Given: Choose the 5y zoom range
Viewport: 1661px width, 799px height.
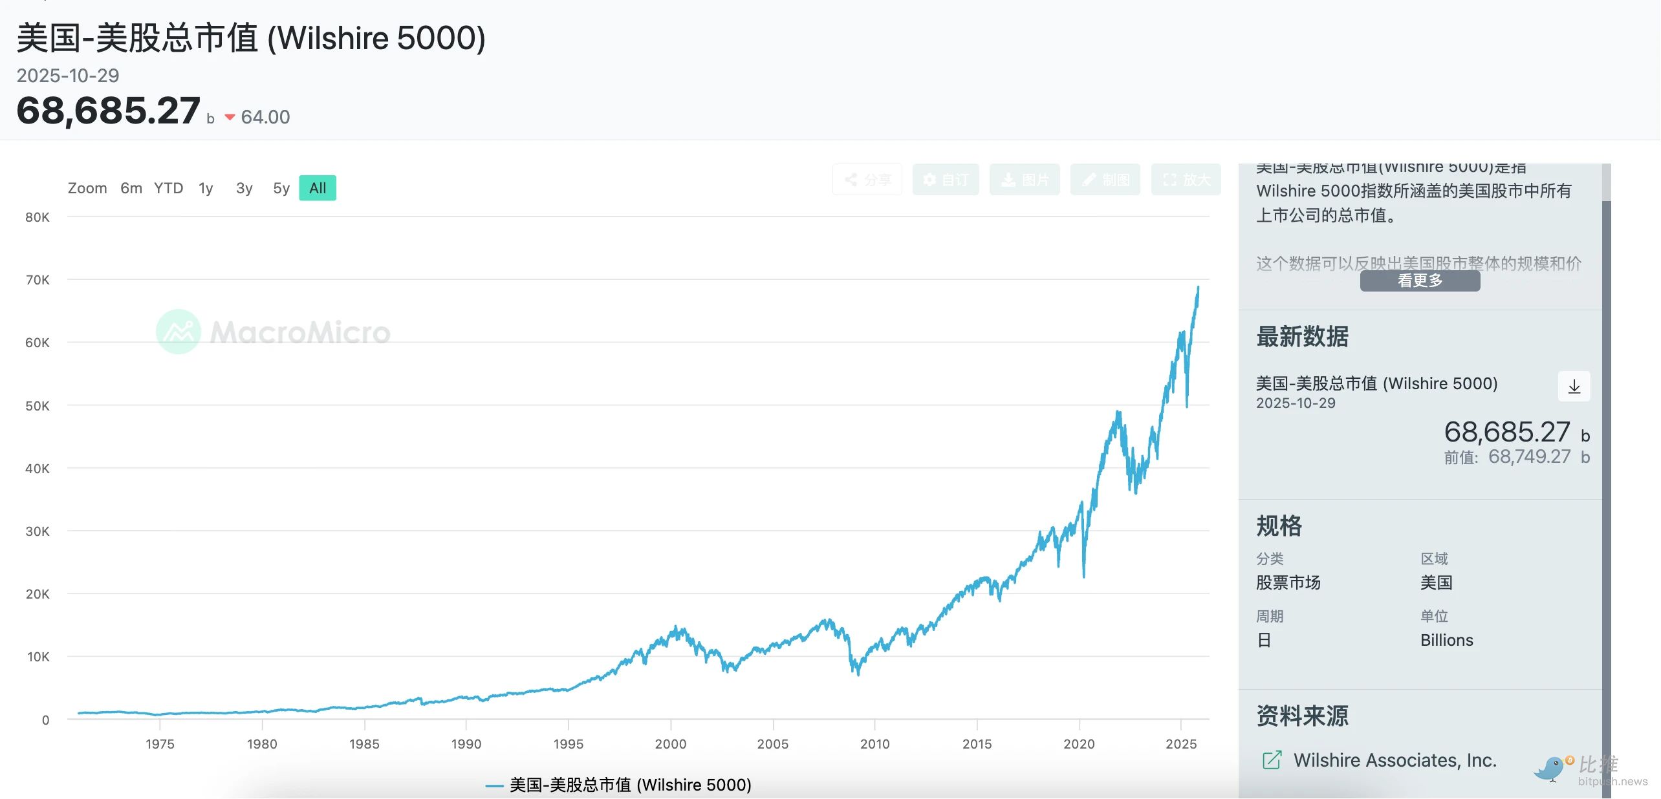Looking at the screenshot, I should pyautogui.click(x=281, y=188).
